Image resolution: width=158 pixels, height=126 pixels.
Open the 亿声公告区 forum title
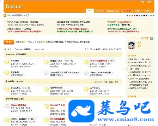(95, 88)
